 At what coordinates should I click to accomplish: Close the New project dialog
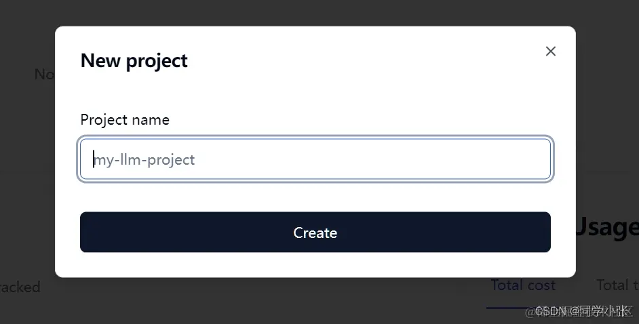click(x=550, y=52)
